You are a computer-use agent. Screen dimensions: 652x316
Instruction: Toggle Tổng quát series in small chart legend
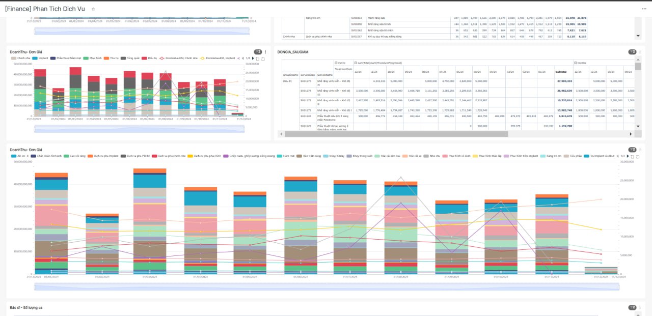132,59
